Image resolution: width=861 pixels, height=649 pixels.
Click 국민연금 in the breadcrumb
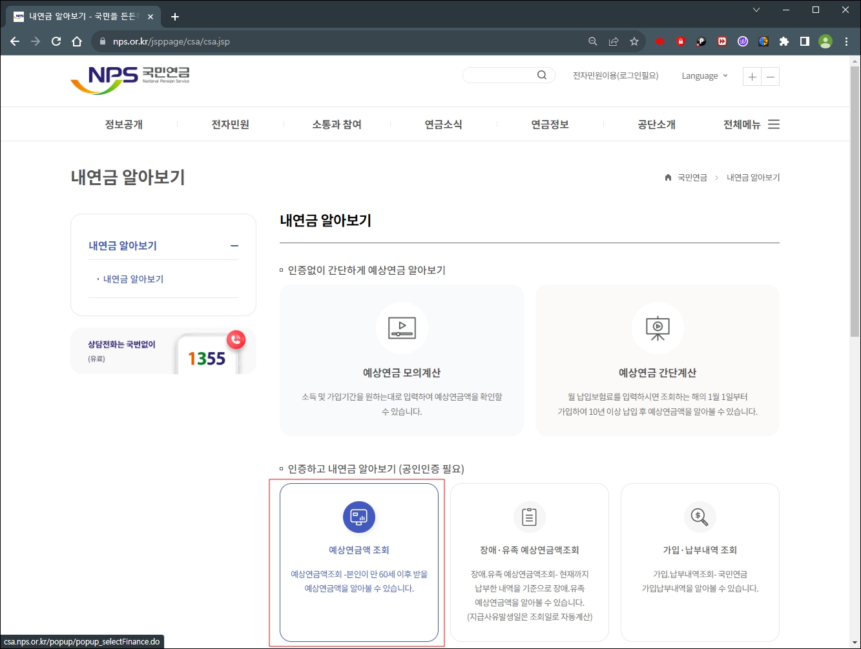tap(692, 177)
